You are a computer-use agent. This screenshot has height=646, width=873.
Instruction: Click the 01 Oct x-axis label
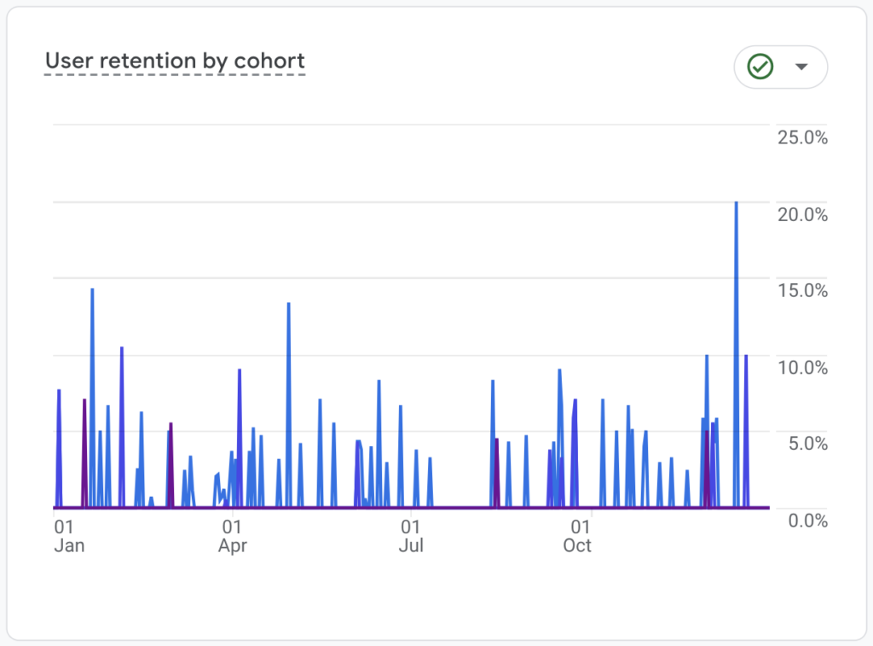pyautogui.click(x=577, y=535)
